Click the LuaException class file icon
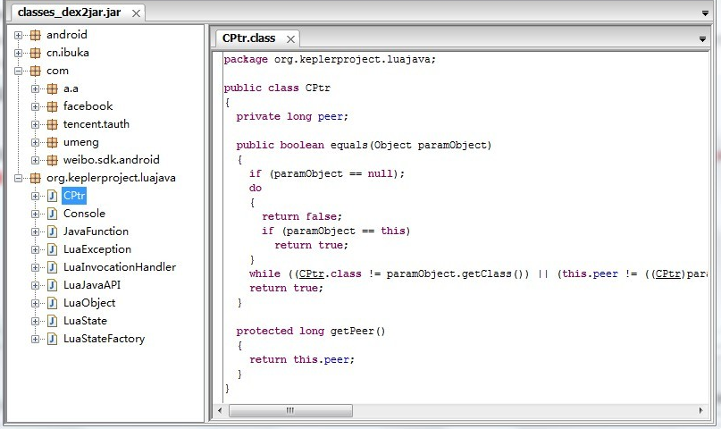This screenshot has width=721, height=429. (x=53, y=249)
